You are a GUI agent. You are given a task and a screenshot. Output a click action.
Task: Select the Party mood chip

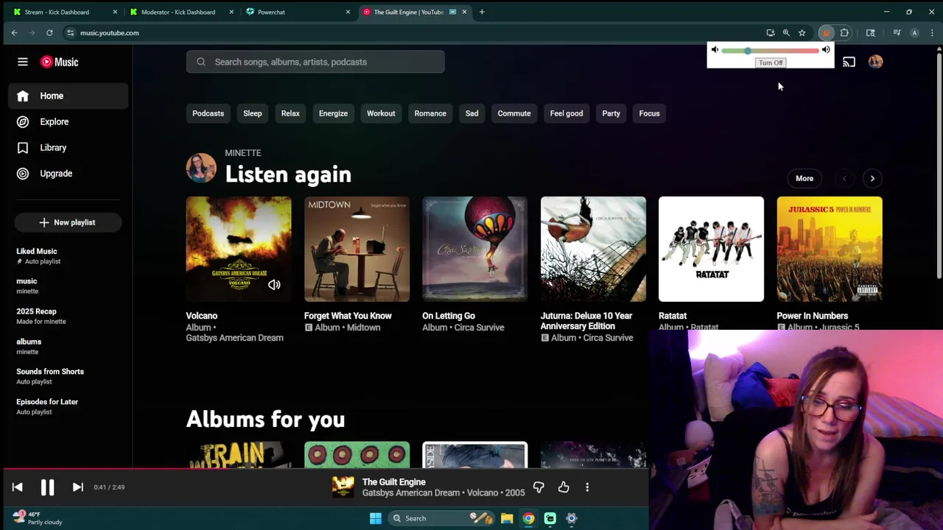[x=611, y=113]
